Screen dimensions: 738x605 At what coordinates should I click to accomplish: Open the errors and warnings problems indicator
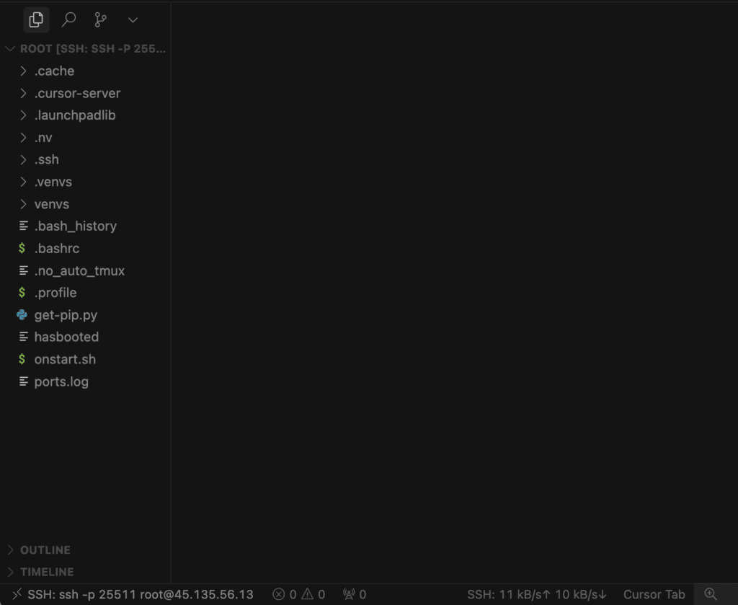click(x=298, y=594)
